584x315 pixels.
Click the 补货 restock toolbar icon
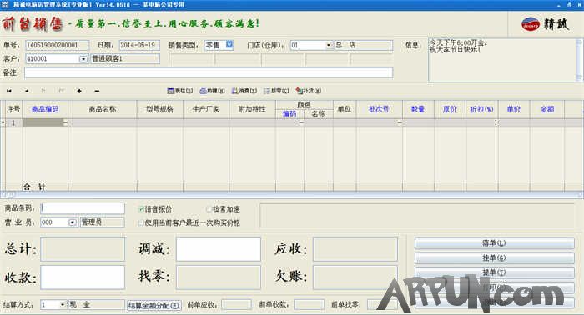click(309, 91)
